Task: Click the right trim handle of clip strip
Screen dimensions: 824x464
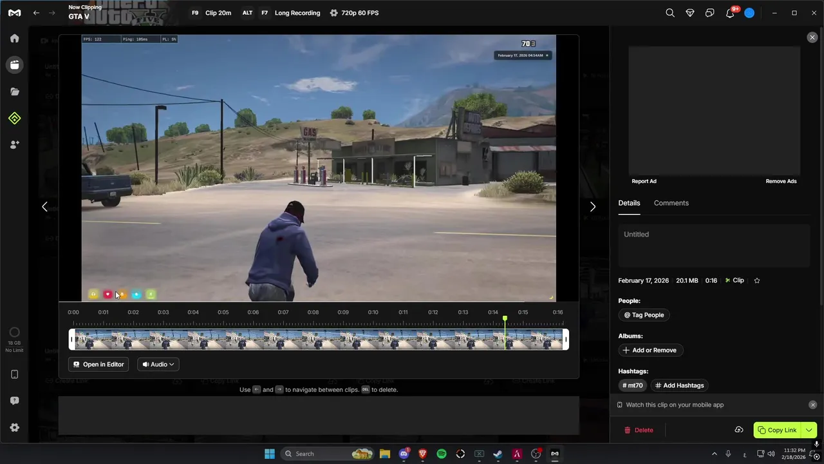Action: coord(566,340)
